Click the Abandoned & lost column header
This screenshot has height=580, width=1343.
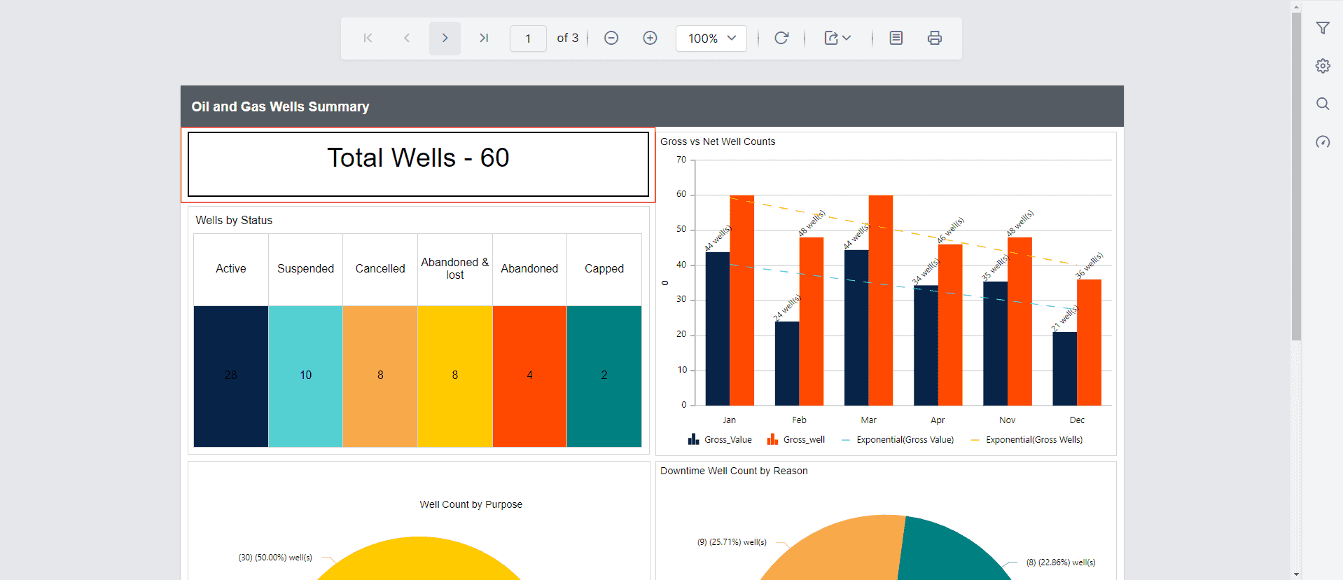[455, 269]
